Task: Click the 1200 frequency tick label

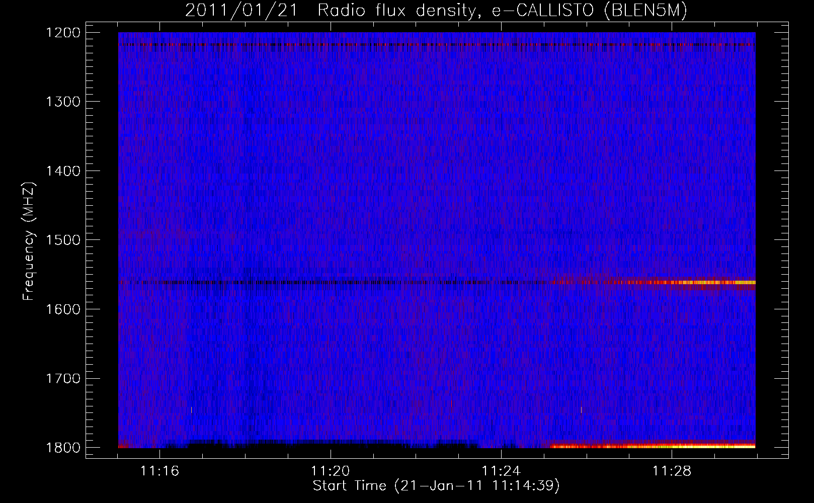Action: (x=63, y=33)
